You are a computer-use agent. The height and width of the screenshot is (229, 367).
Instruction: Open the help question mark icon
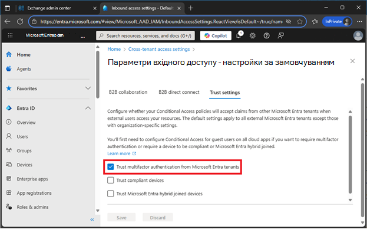point(266,35)
